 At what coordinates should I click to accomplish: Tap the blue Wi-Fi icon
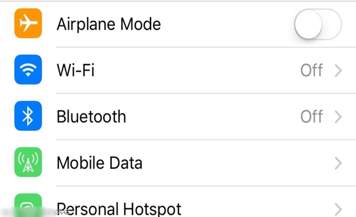(27, 71)
